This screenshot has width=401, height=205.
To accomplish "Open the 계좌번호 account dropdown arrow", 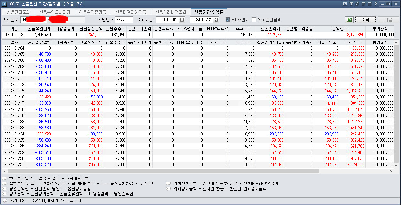I will [x=49, y=20].
